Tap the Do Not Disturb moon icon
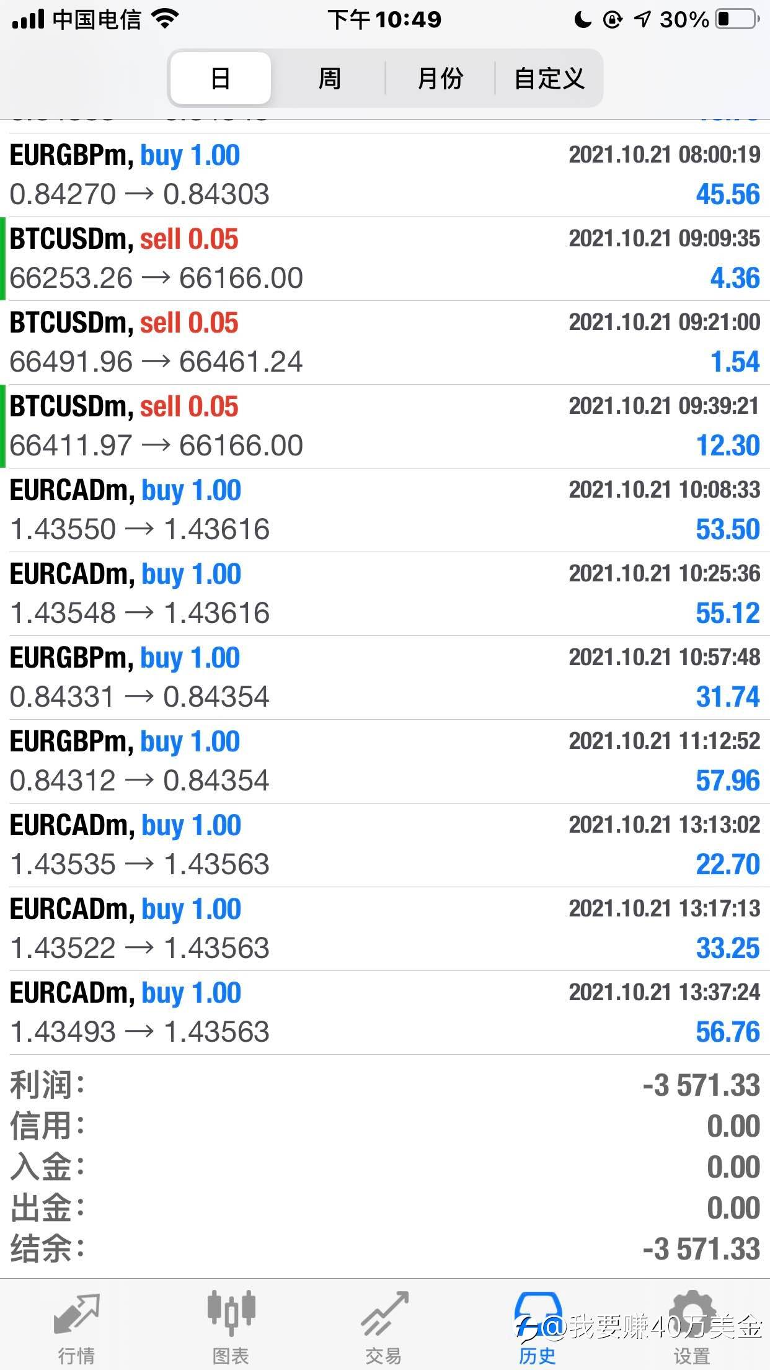 [583, 20]
